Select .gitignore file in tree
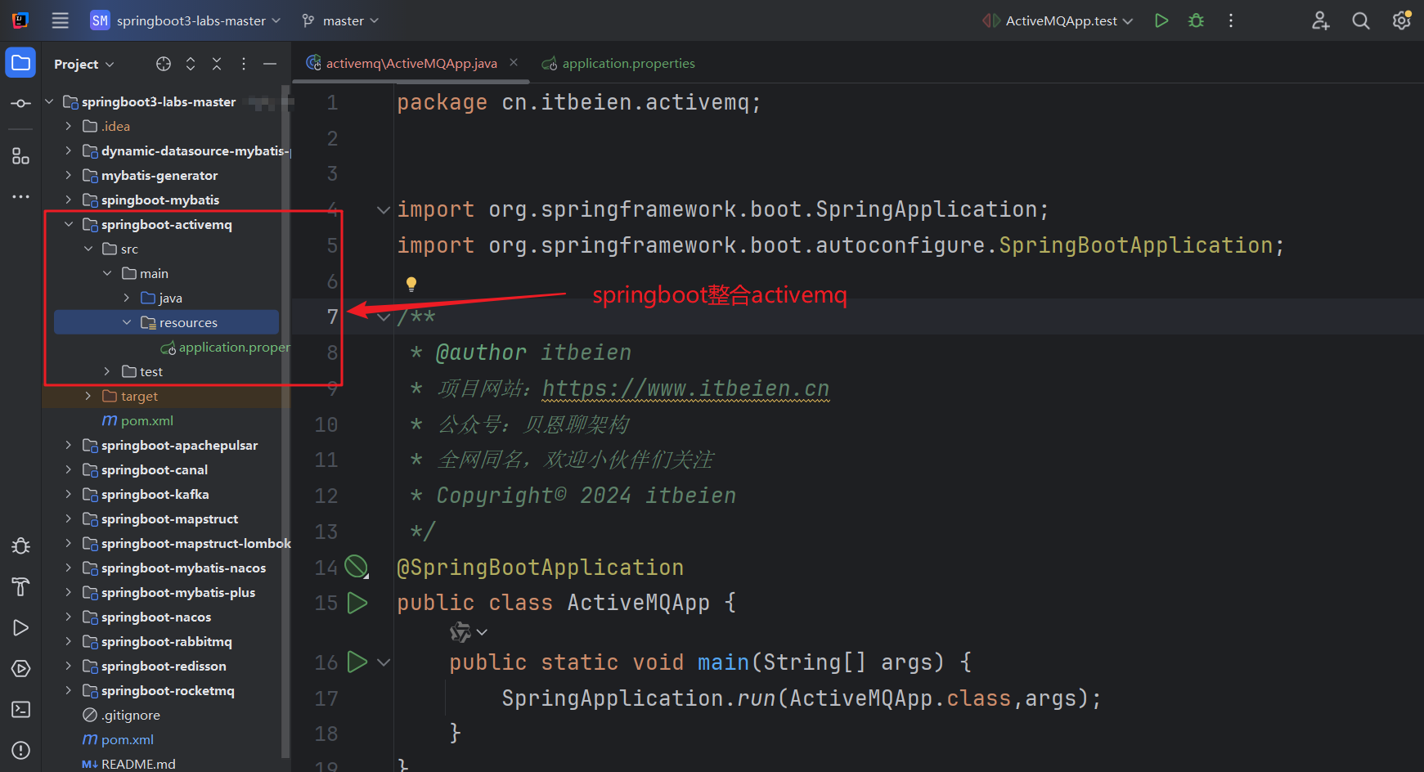 121,715
